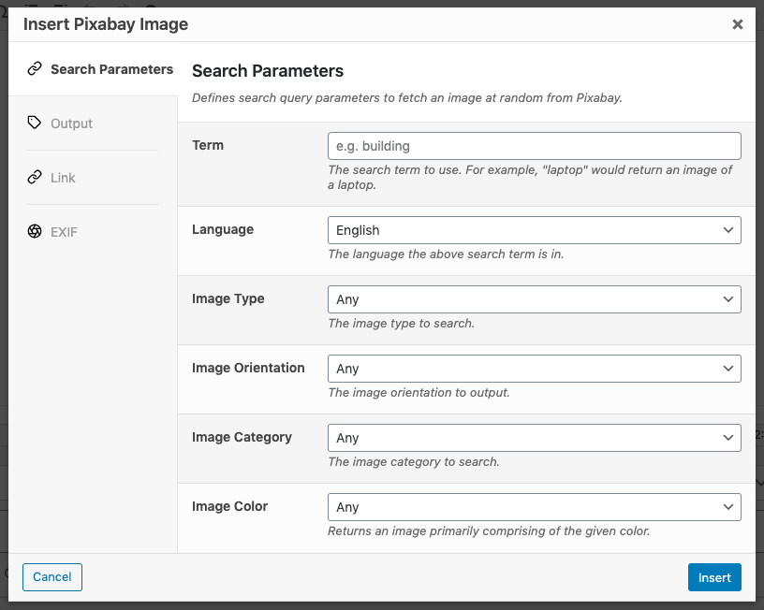Click 'The image type to search.' hint

(401, 324)
